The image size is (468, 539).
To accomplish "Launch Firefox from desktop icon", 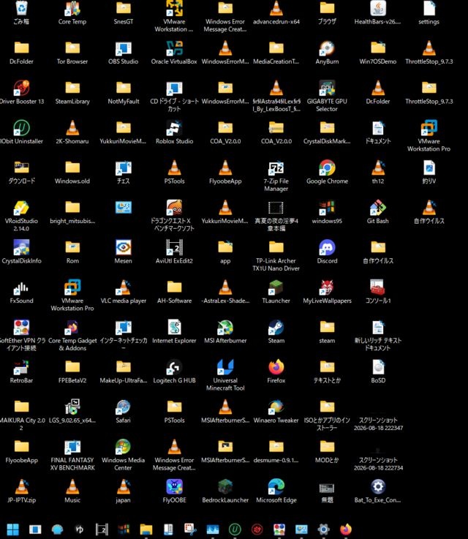I will click(x=276, y=367).
